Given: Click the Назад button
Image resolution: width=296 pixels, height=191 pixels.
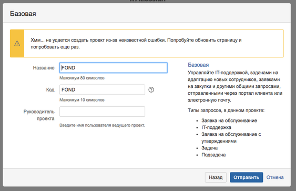Looking at the screenshot, I should (216, 177).
